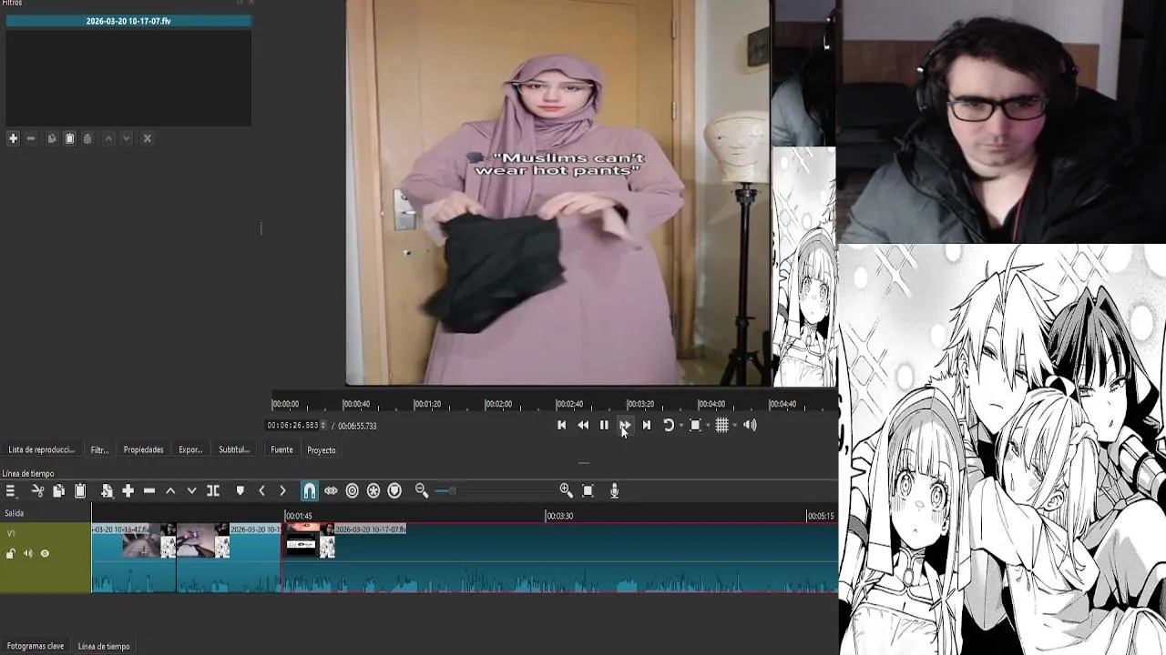Open the player zoom dropdown arrow
This screenshot has height=655, width=1166.
click(707, 426)
